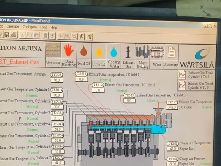The image size is (221, 166).
Task: Click the TE601 Charge Air Temperature tag
Action: coord(173,144)
